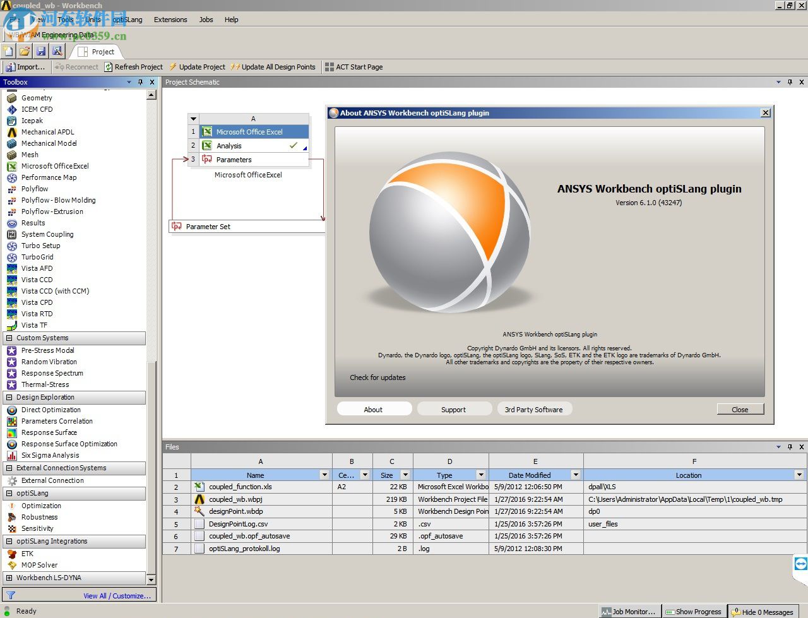This screenshot has height=618, width=808.
Task: Select the Vista TF icon
Action: pyautogui.click(x=12, y=325)
